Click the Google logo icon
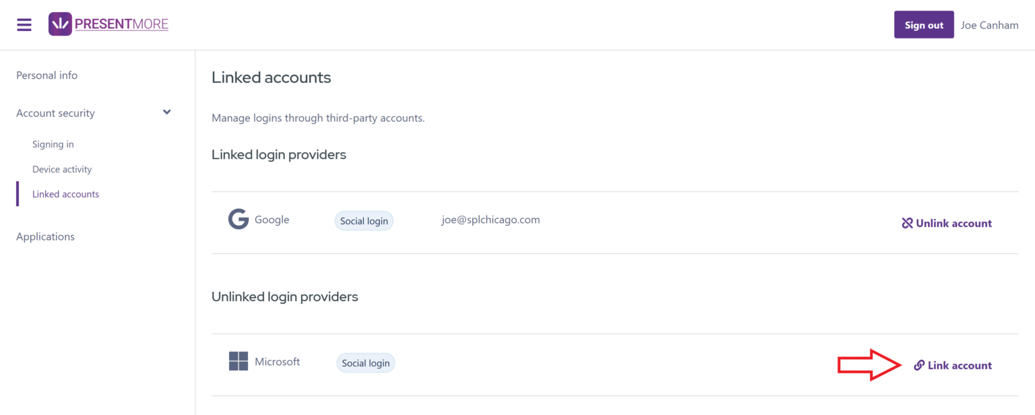The height and width of the screenshot is (415, 1035). click(x=238, y=220)
